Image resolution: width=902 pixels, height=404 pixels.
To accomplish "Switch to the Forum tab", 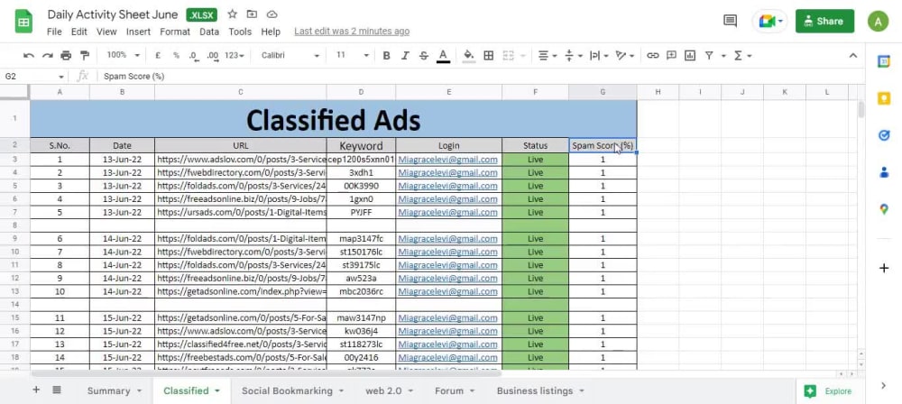I will (x=455, y=390).
